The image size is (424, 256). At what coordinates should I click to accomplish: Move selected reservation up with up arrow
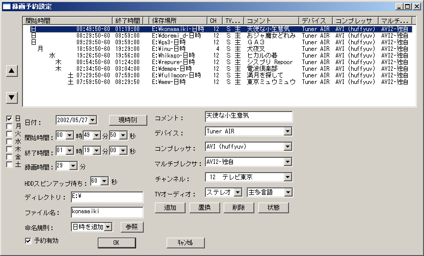click(x=12, y=71)
